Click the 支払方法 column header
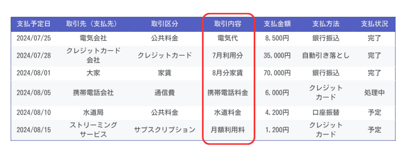The height and width of the screenshot is (161, 404). click(x=326, y=24)
